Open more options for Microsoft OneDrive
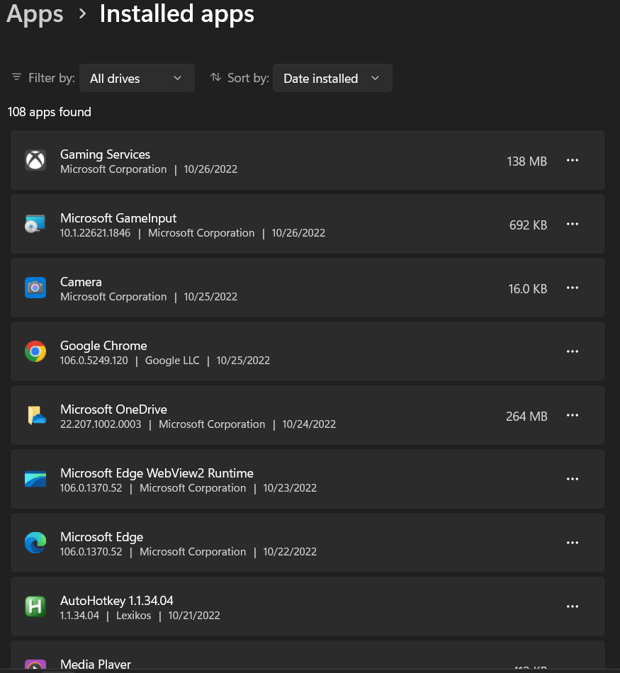Image resolution: width=620 pixels, height=673 pixels. [x=573, y=415]
